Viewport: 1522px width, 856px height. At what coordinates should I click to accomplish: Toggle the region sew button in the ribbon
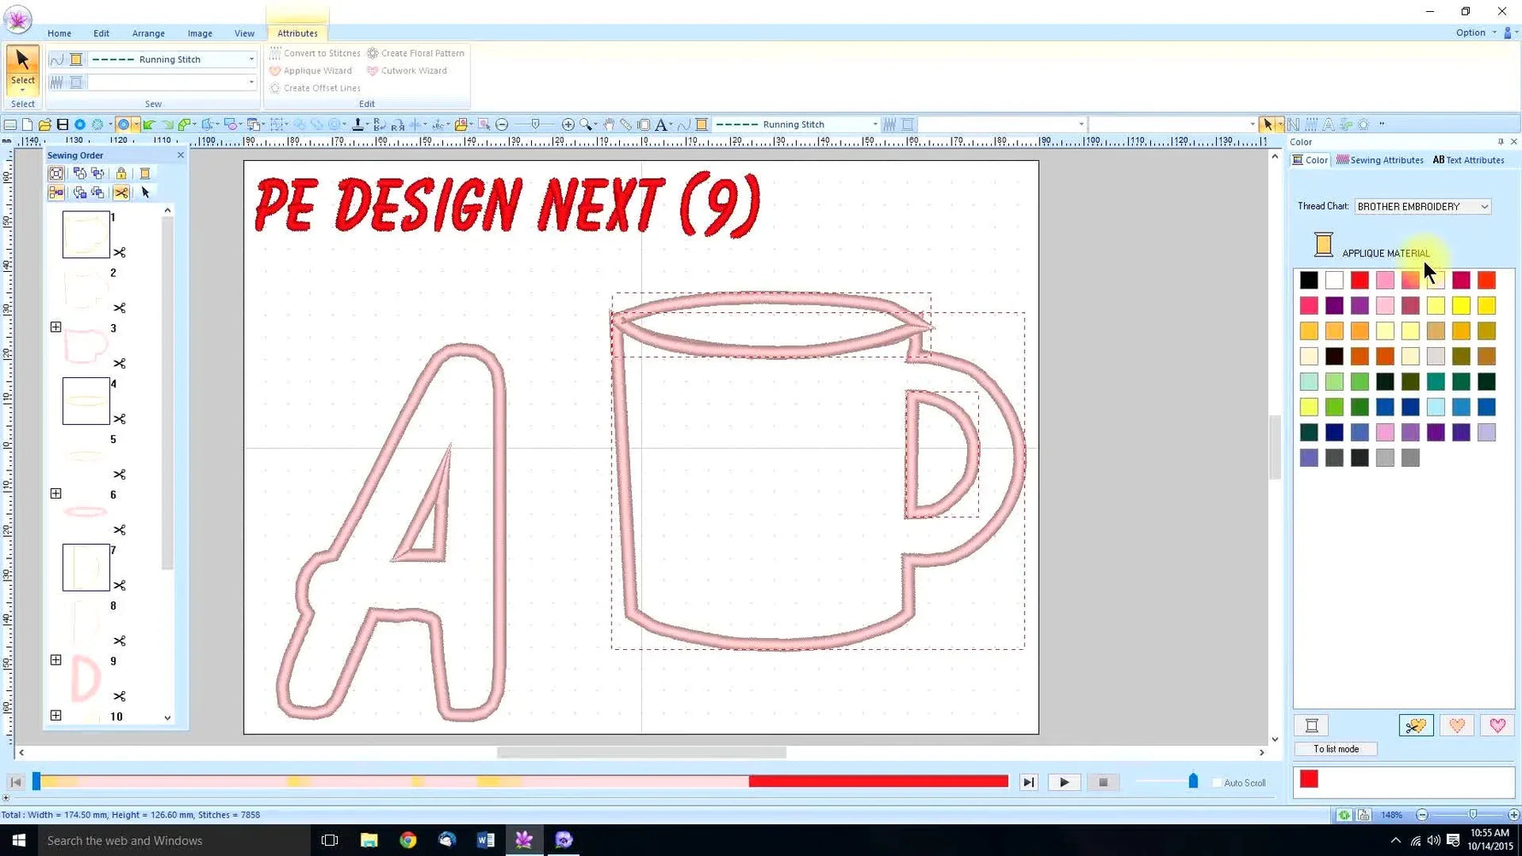coord(57,83)
